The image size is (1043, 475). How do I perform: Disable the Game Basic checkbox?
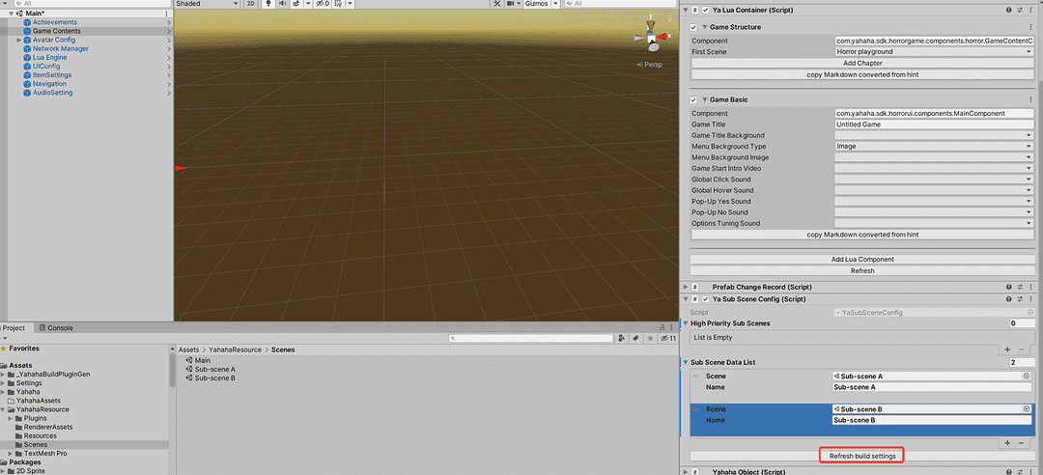694,99
